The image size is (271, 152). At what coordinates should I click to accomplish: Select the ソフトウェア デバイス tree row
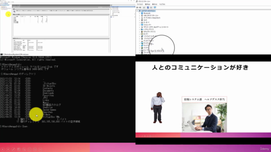(147, 38)
